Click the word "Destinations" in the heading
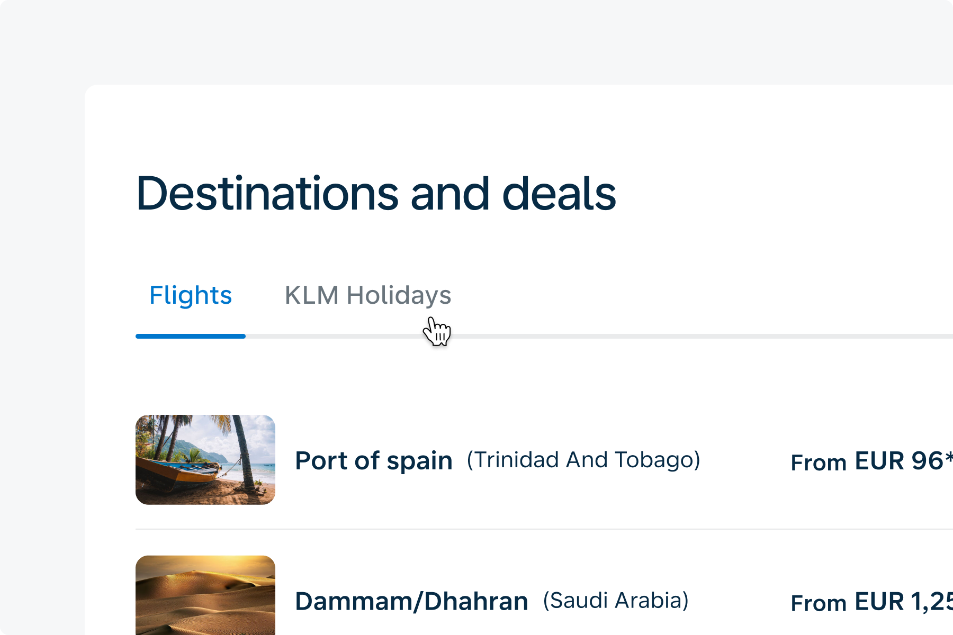 [267, 194]
